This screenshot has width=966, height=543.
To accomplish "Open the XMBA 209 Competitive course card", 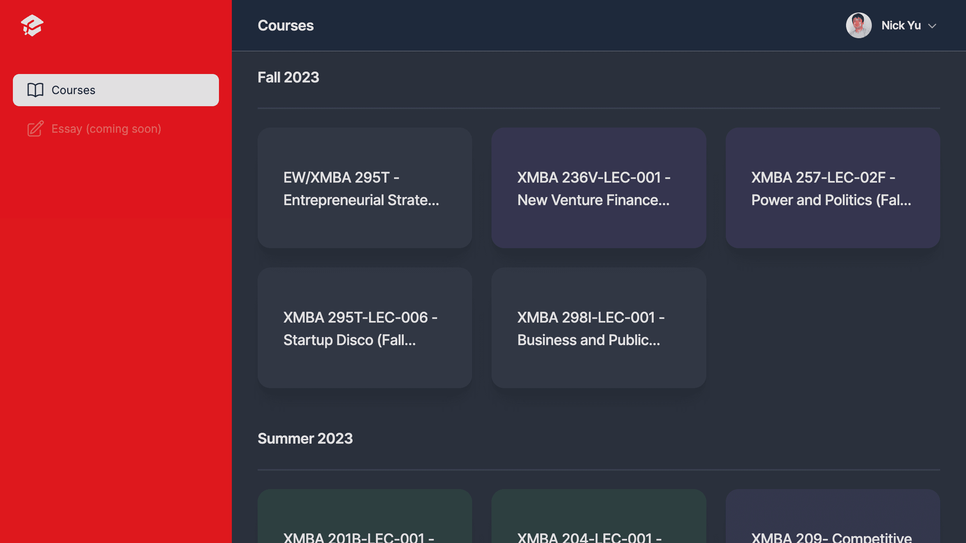I will click(x=832, y=519).
